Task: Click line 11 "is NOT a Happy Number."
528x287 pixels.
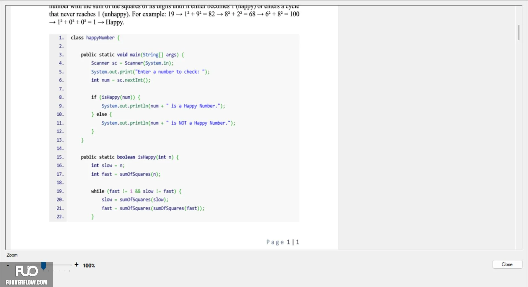Action: (x=168, y=123)
